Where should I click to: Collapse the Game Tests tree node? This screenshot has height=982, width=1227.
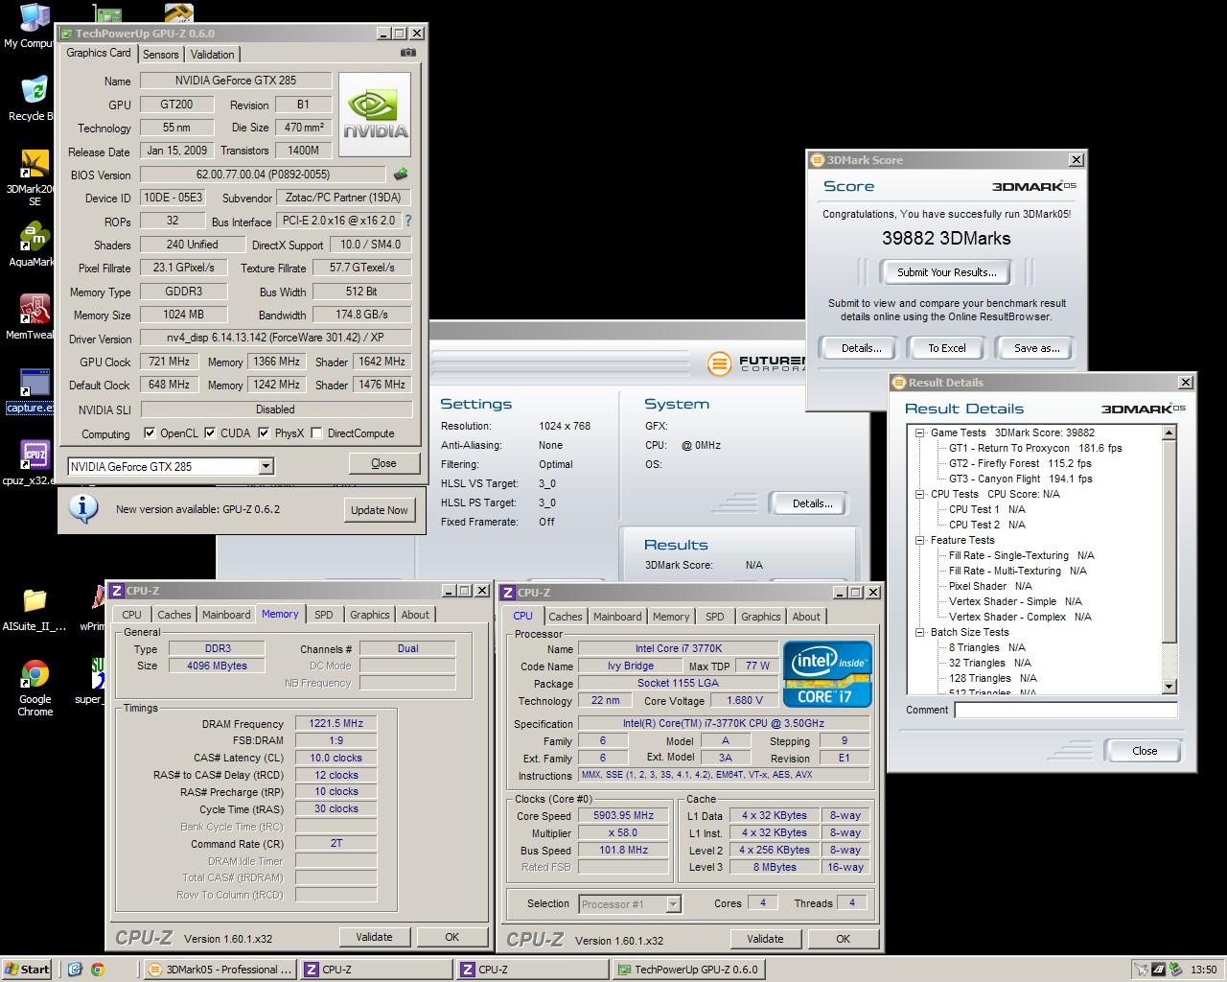919,433
